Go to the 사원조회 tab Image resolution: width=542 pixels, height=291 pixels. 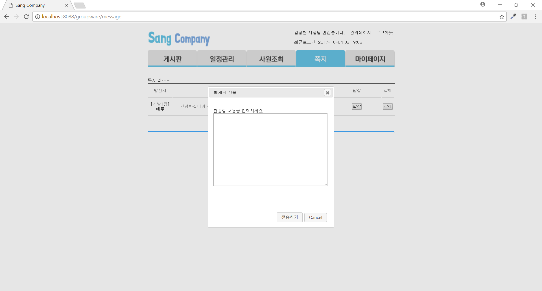click(271, 59)
